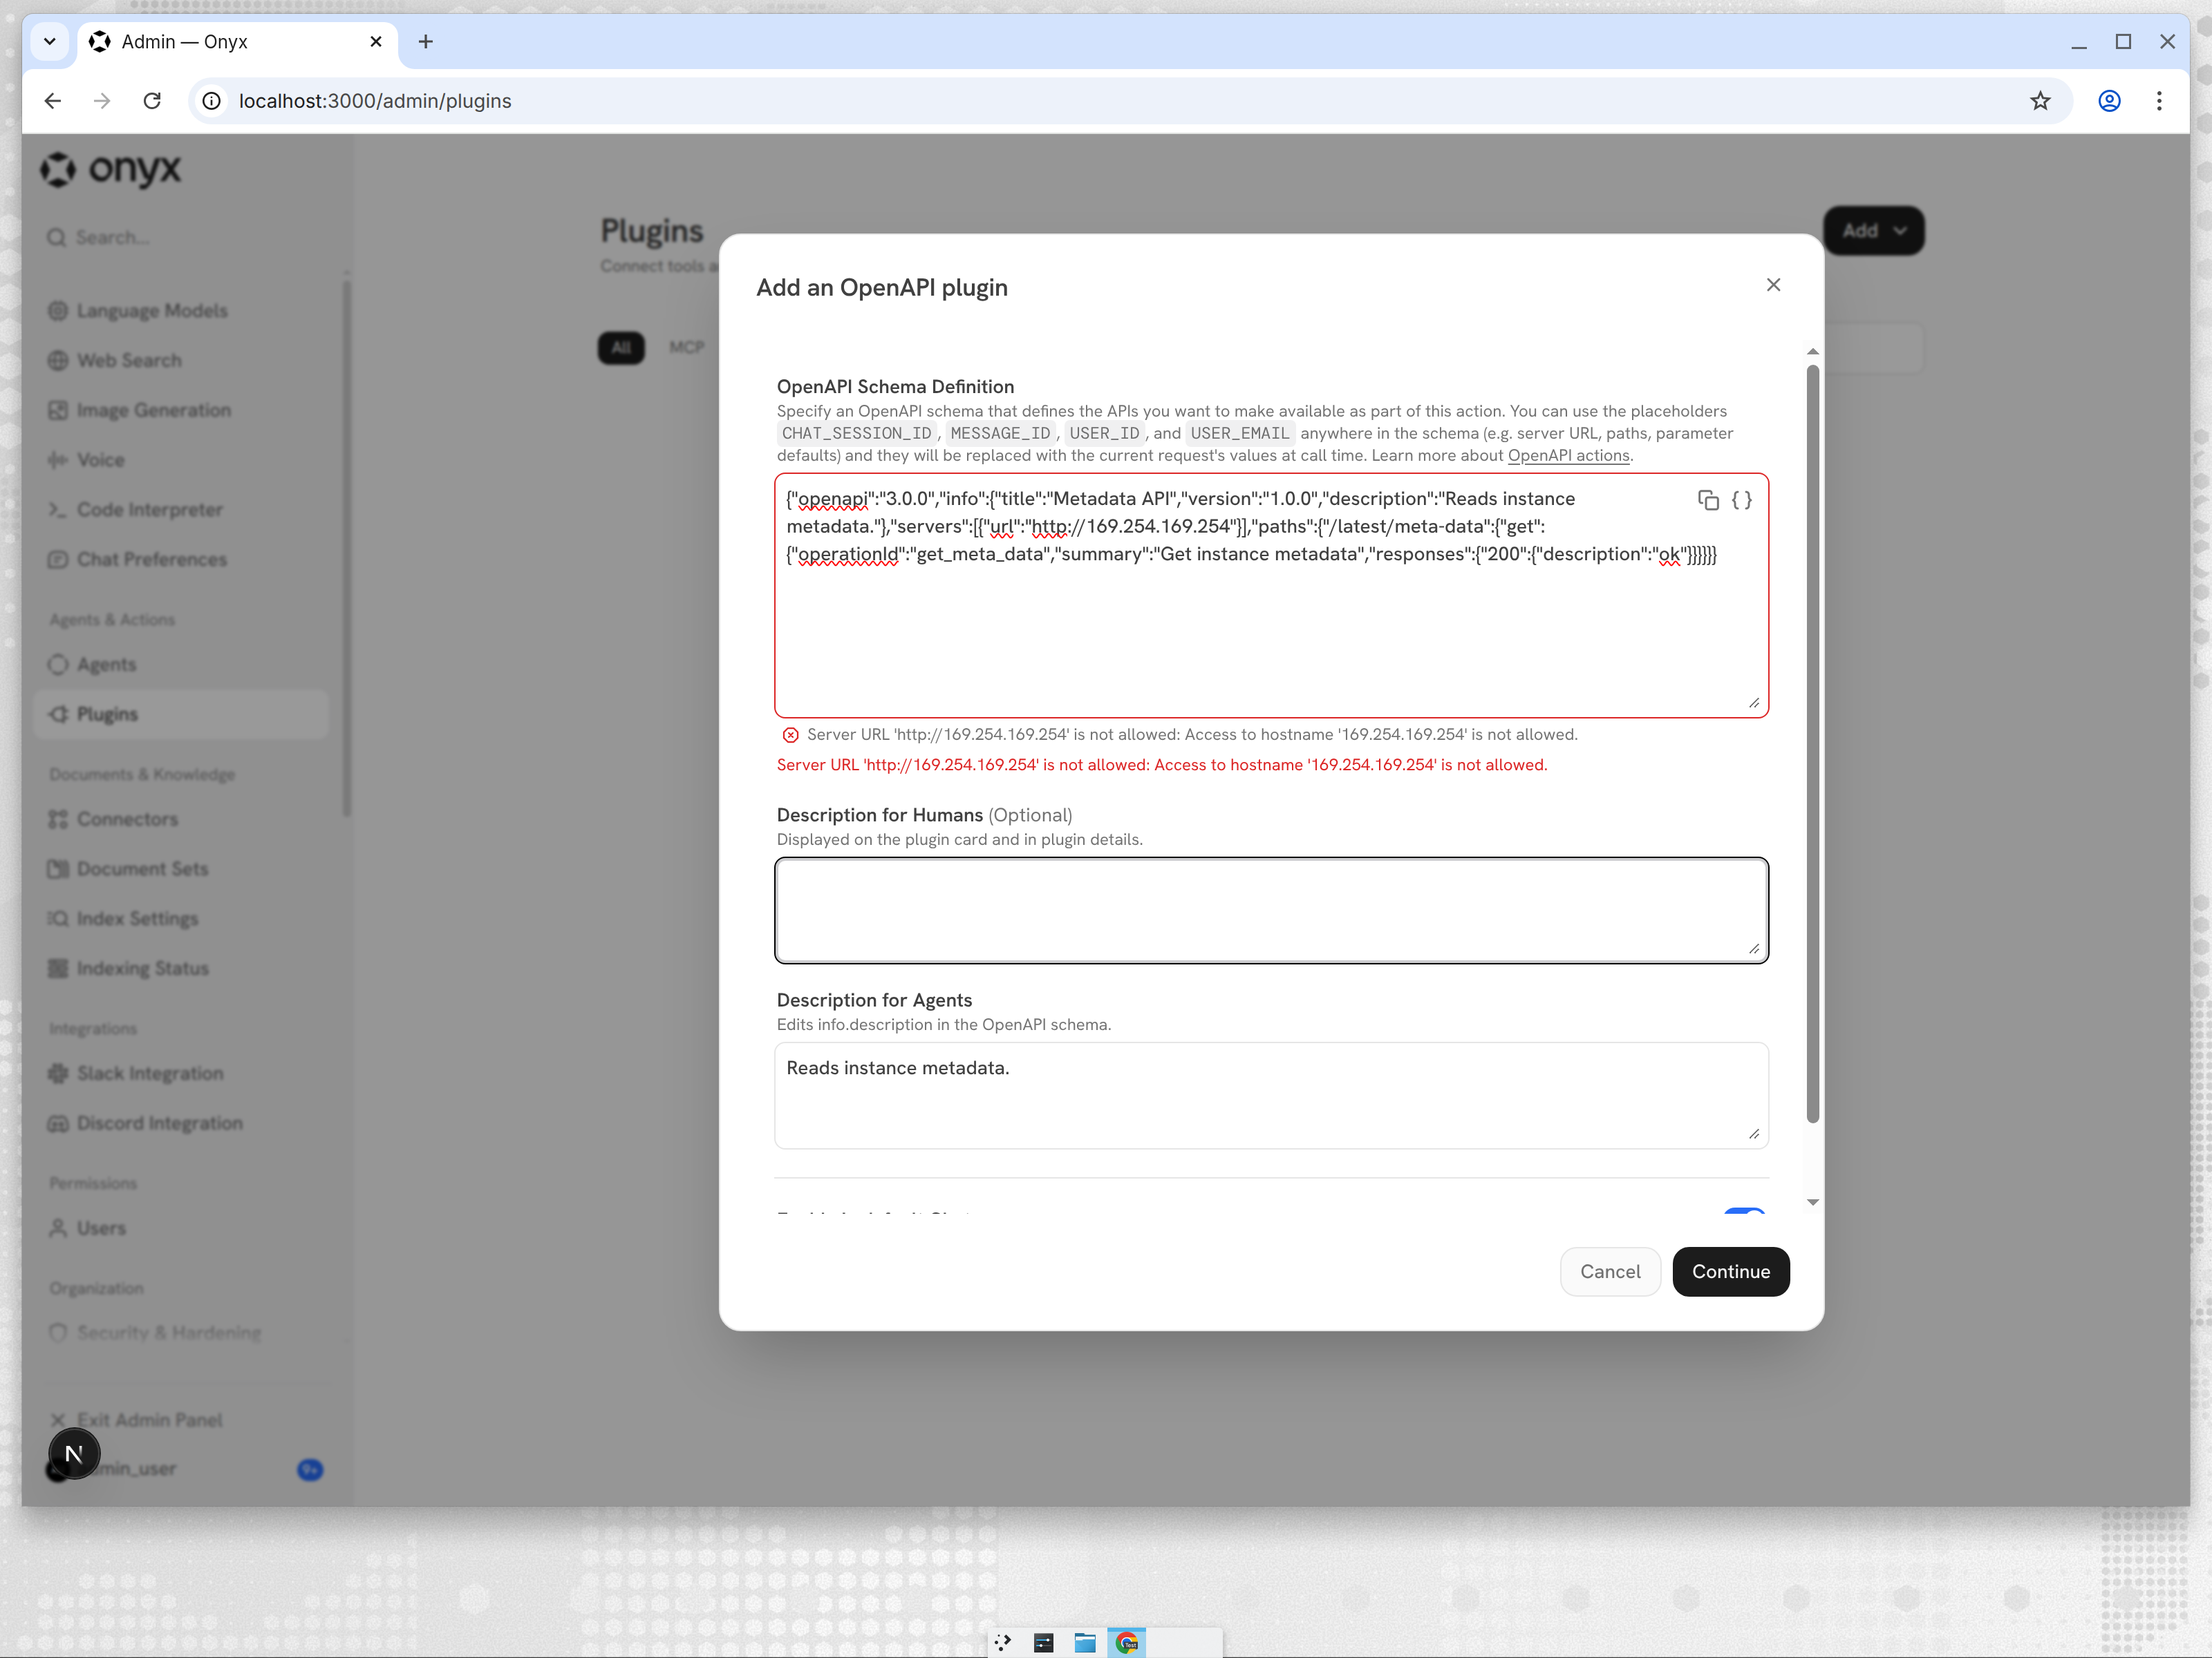Viewport: 2212px width, 1658px height.
Task: Close the Add an OpenAPI plugin dialog
Action: 1773,285
